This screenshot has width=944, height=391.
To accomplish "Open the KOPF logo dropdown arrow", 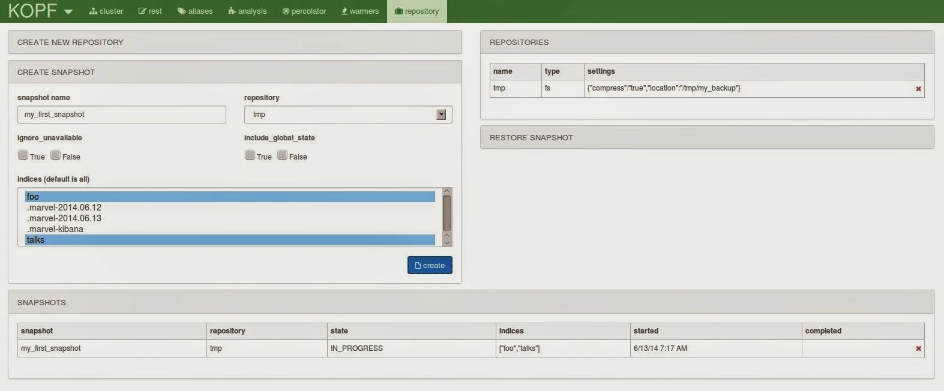I will pos(68,12).
